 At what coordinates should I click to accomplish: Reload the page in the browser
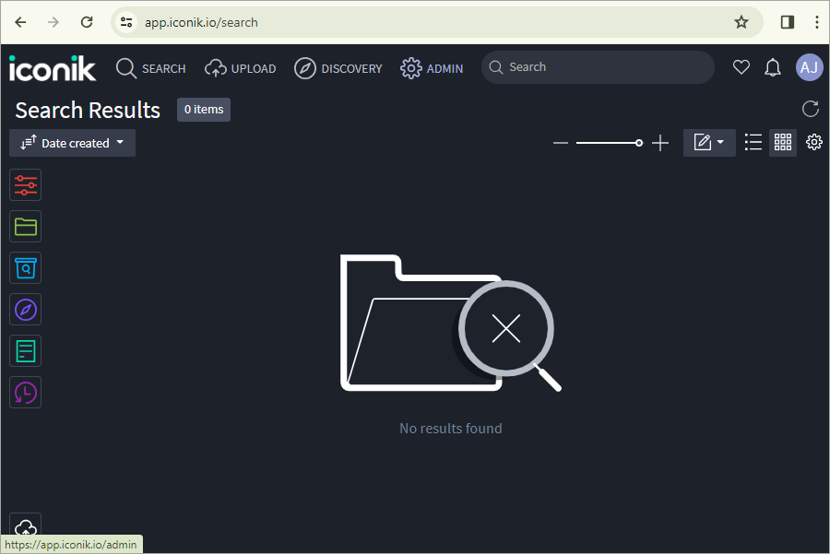point(87,22)
